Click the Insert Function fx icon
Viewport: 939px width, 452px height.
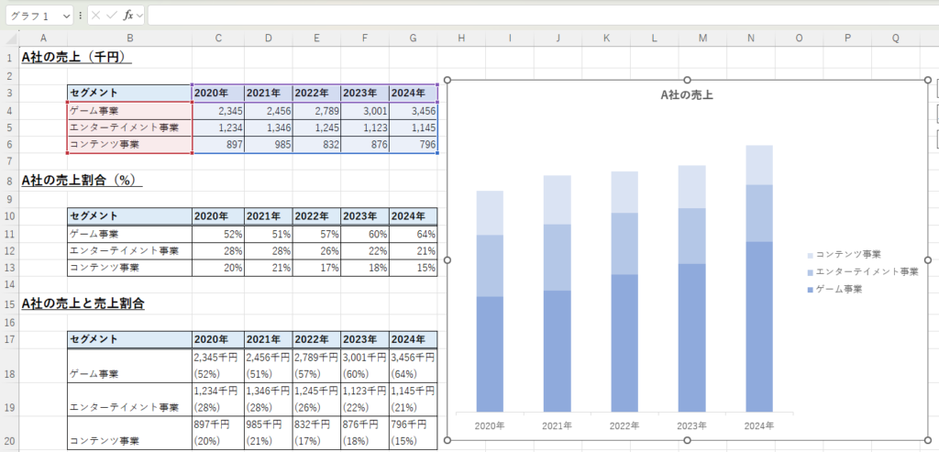128,16
